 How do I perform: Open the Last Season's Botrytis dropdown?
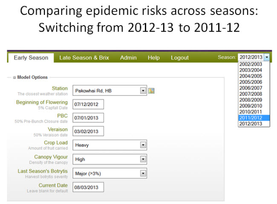click(143, 173)
